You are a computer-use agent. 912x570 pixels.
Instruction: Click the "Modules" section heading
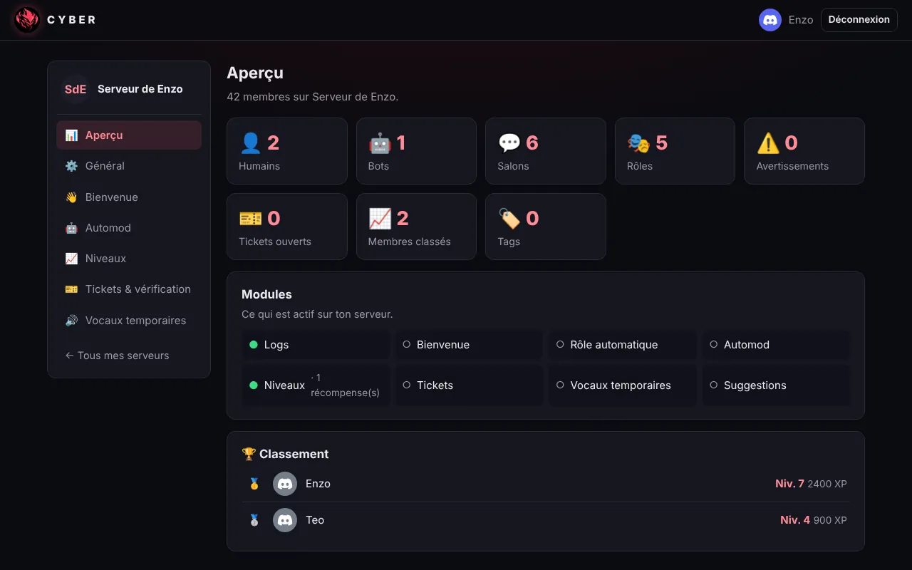267,294
